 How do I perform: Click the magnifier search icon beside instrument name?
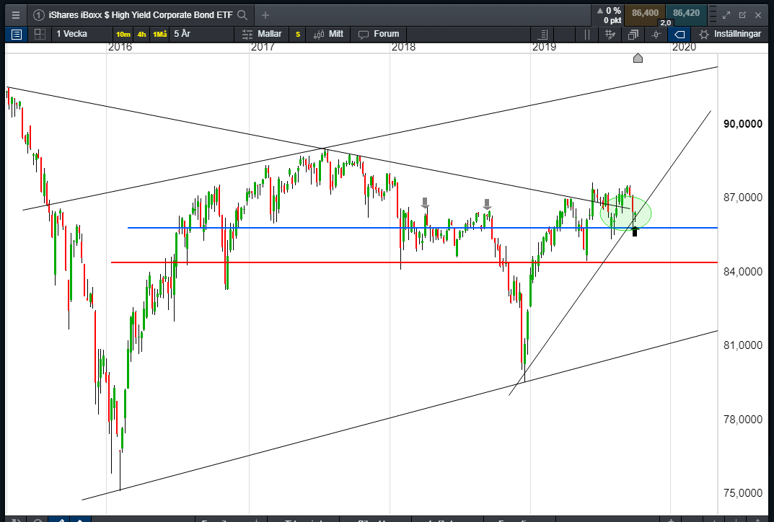(242, 15)
